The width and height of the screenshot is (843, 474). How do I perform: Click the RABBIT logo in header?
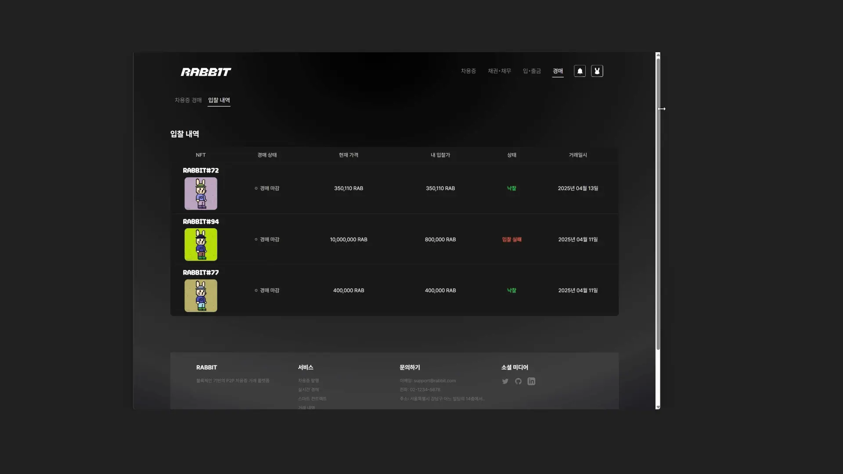[206, 72]
